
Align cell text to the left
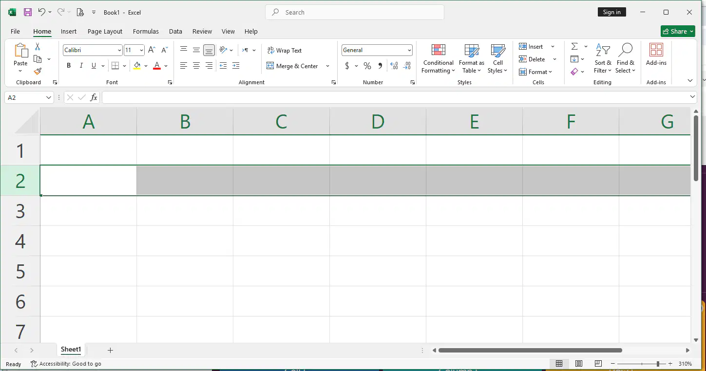(184, 66)
